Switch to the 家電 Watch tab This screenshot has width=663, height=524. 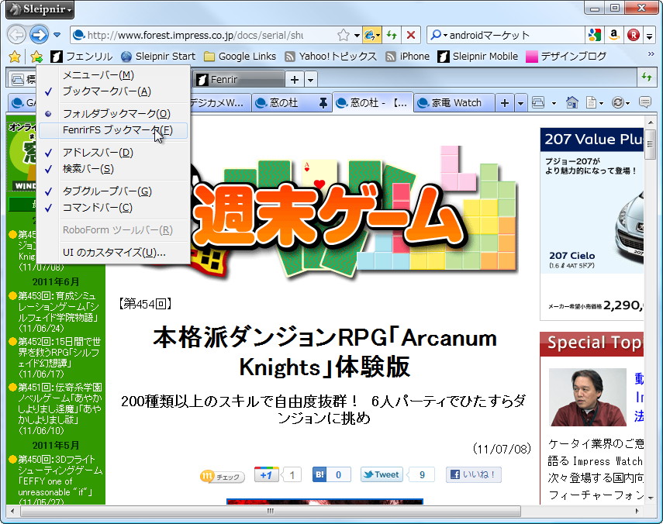pos(454,102)
